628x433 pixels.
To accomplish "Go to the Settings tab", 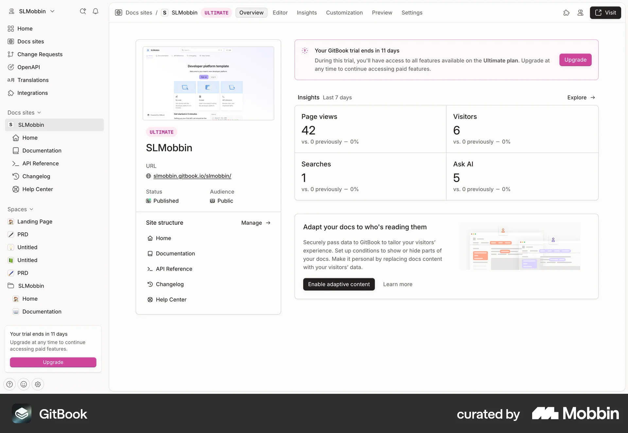I will [x=412, y=13].
